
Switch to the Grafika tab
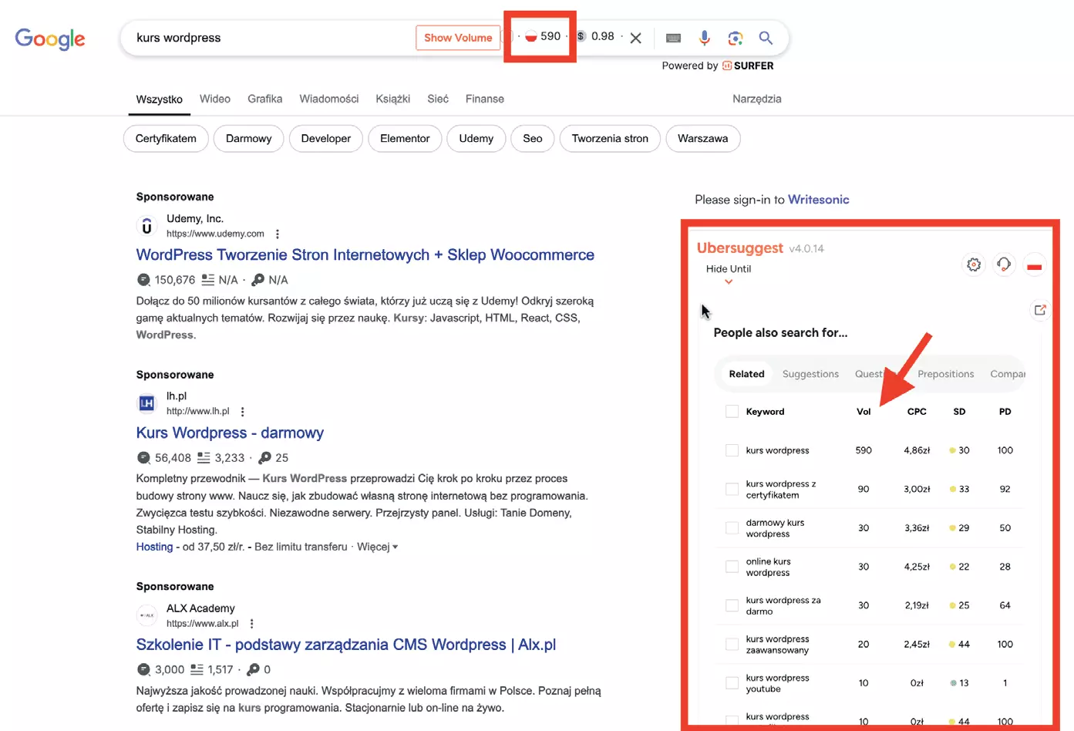click(x=265, y=99)
